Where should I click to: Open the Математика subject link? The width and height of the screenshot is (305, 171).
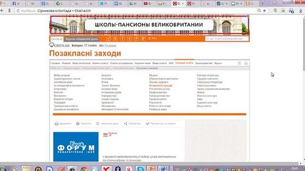point(109,106)
